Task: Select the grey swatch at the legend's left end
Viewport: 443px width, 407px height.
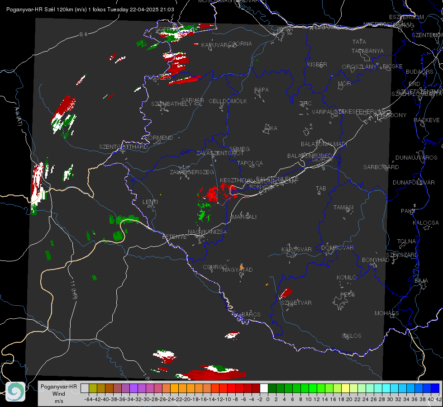Action: 85,388
